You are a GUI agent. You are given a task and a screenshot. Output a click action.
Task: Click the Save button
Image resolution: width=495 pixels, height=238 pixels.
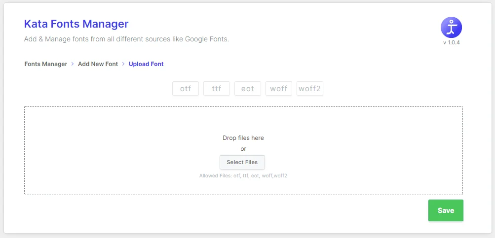(x=446, y=210)
